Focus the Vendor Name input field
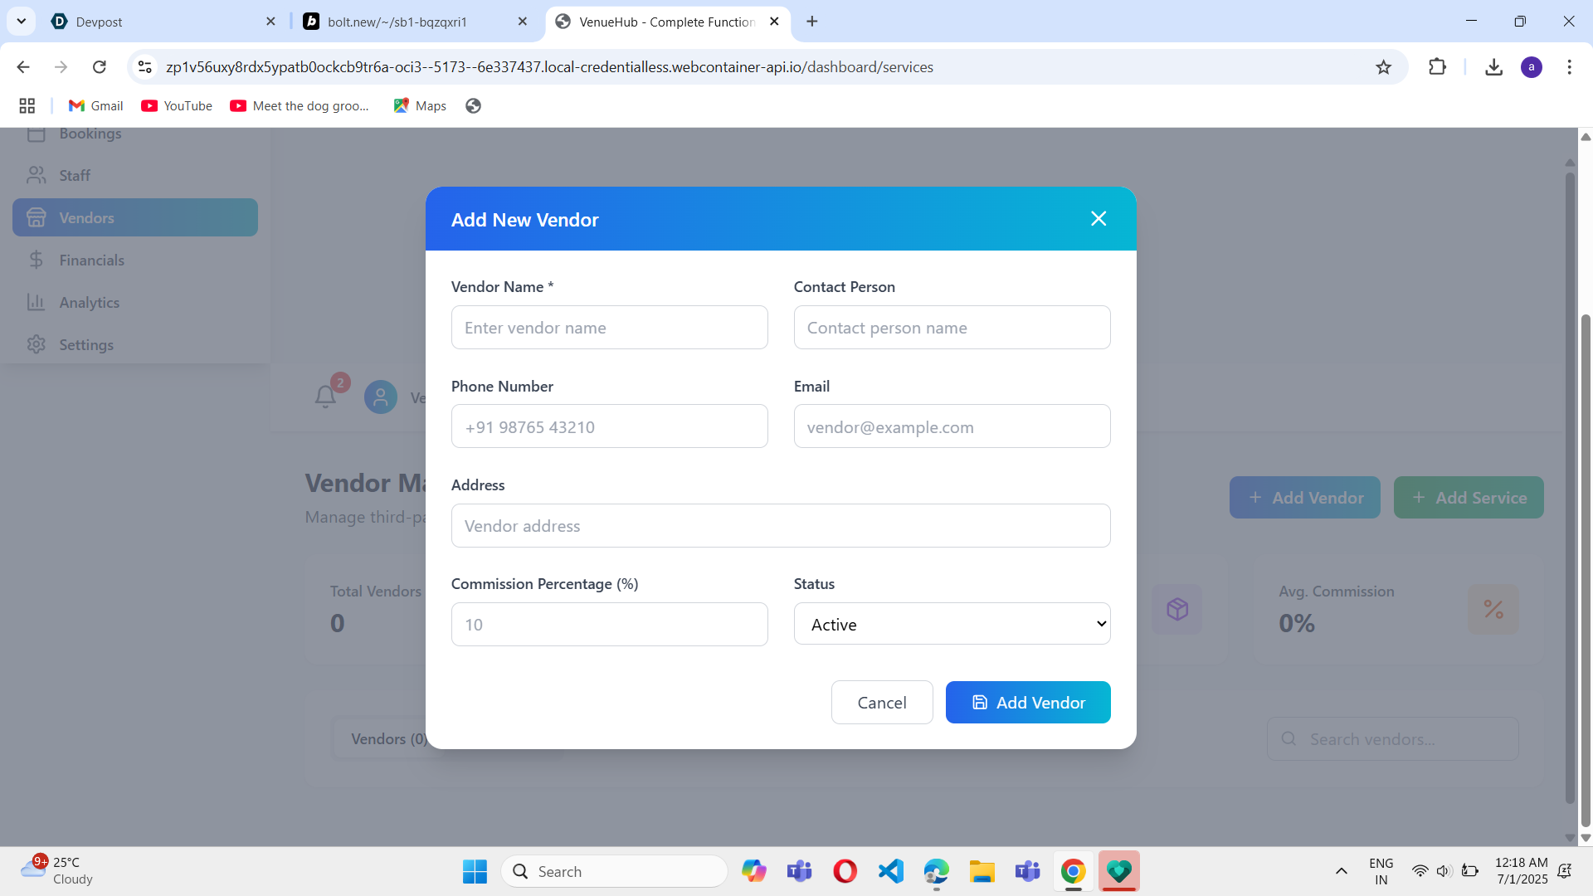The image size is (1593, 896). point(609,328)
